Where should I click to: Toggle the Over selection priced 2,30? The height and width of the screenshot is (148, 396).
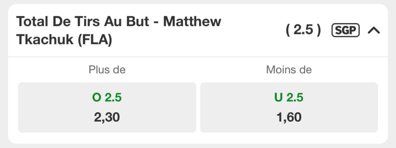click(107, 107)
